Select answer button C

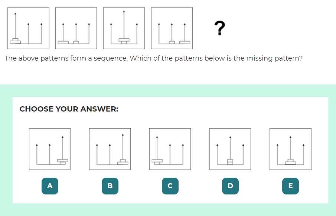coord(170,186)
